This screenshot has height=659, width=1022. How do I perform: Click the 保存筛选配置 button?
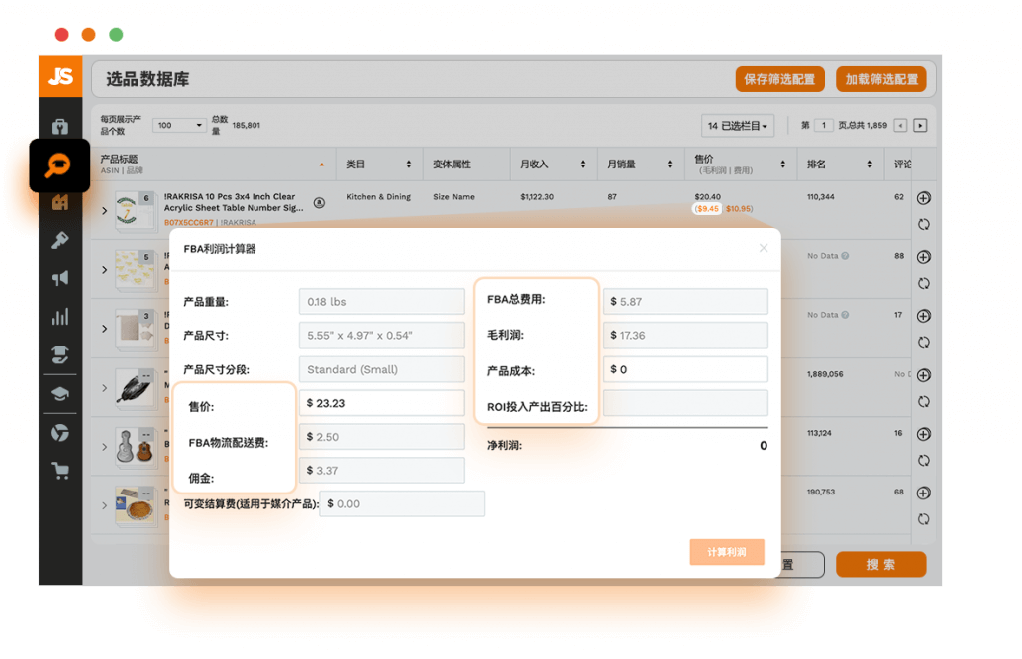(780, 79)
